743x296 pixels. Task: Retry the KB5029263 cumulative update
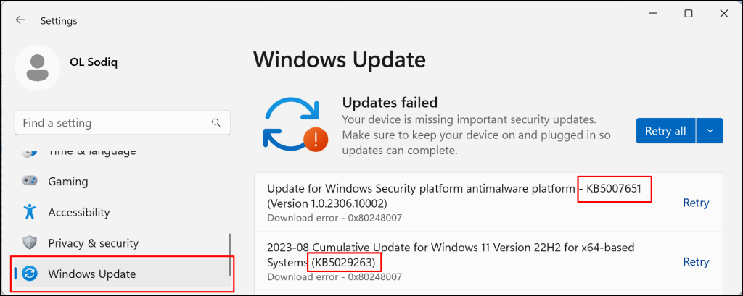(696, 262)
